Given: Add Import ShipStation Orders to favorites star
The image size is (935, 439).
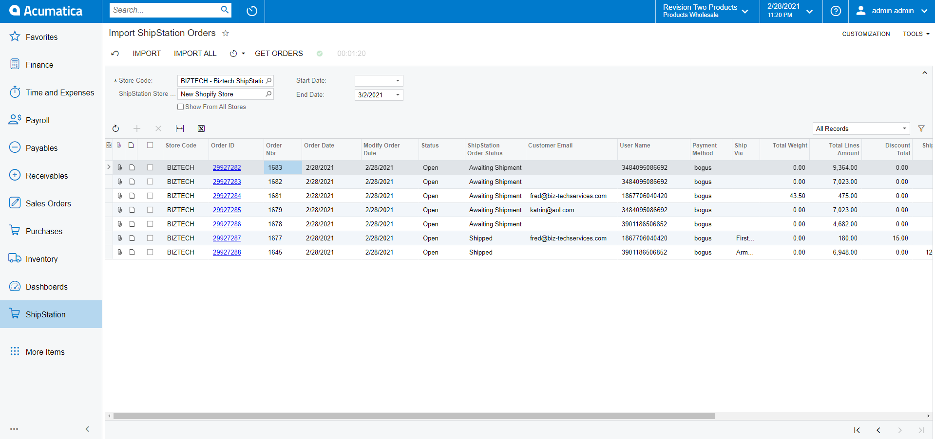Looking at the screenshot, I should pos(226,33).
